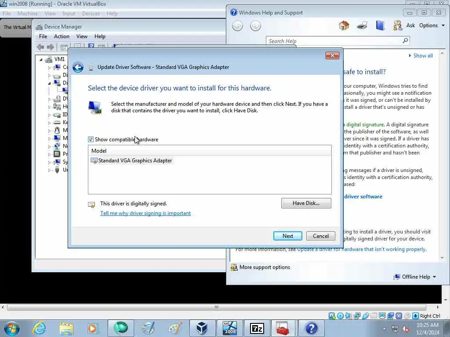Screen dimensions: 450x337
Task: Open the digital signature help link
Action: (x=365, y=125)
